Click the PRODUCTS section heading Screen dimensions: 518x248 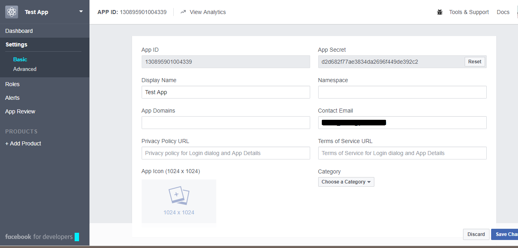(x=21, y=131)
